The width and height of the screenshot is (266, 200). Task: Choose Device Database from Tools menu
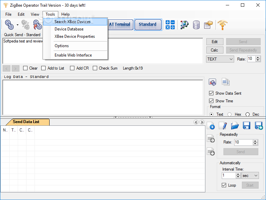75,29
